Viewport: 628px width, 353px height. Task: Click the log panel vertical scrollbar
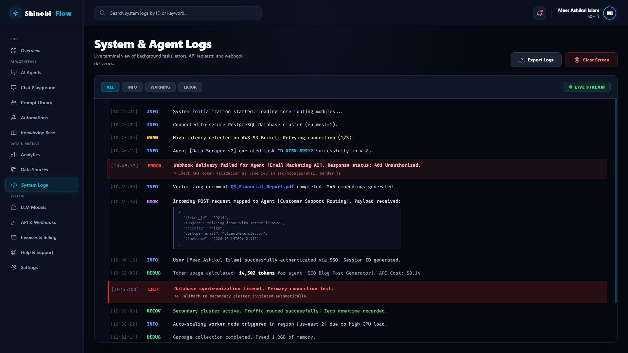[616, 201]
